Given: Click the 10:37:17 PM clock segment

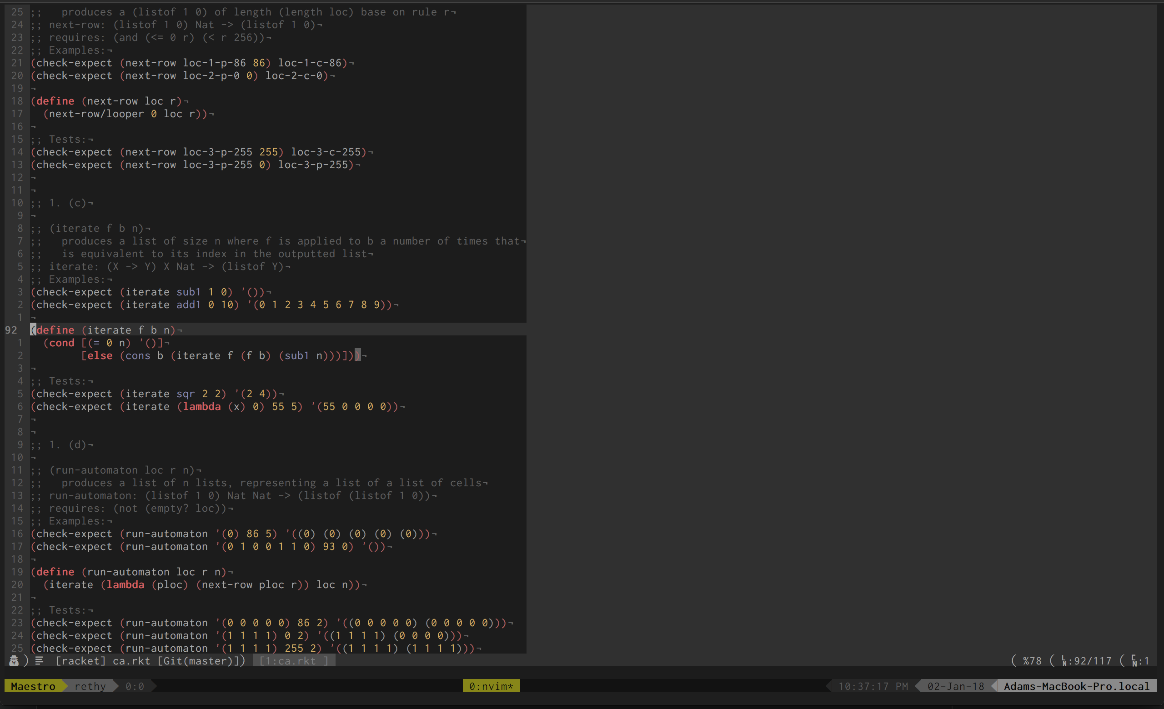Looking at the screenshot, I should point(873,686).
